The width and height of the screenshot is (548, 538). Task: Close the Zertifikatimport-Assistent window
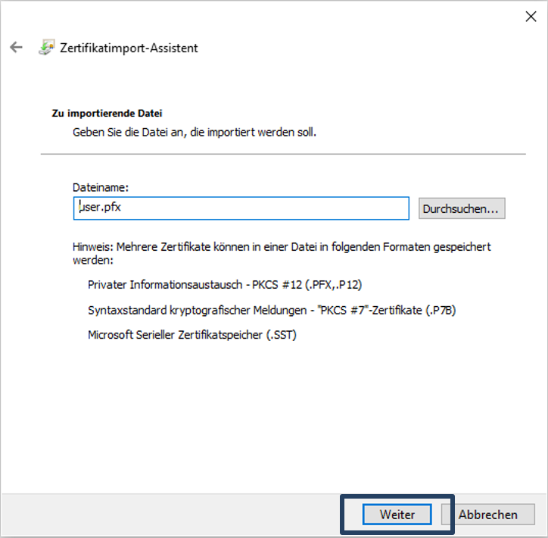tap(531, 17)
